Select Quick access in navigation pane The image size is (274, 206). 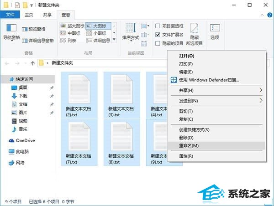(x=28, y=79)
